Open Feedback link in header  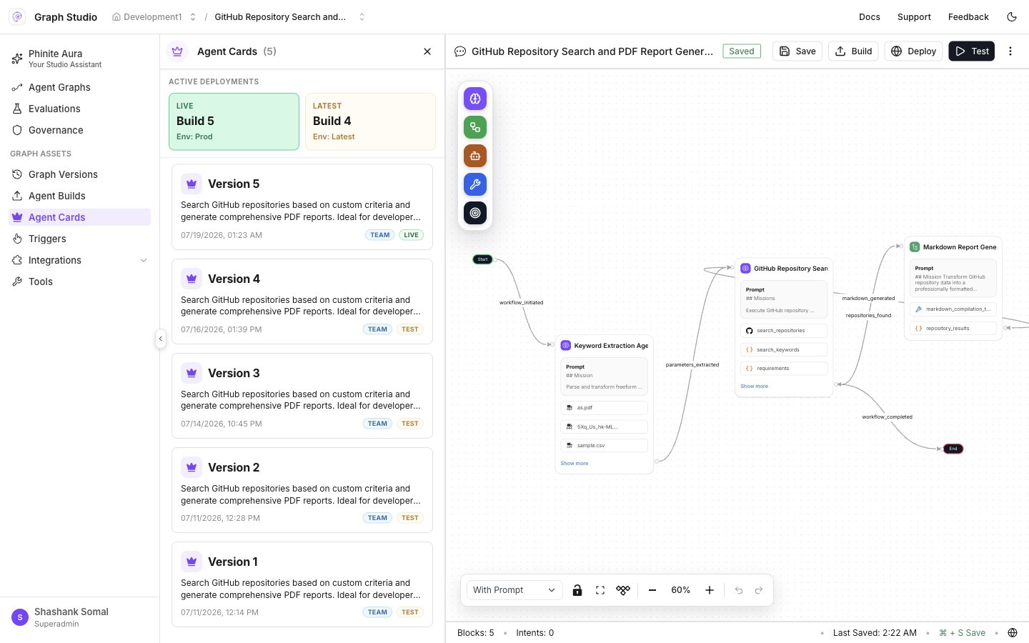[x=968, y=17]
